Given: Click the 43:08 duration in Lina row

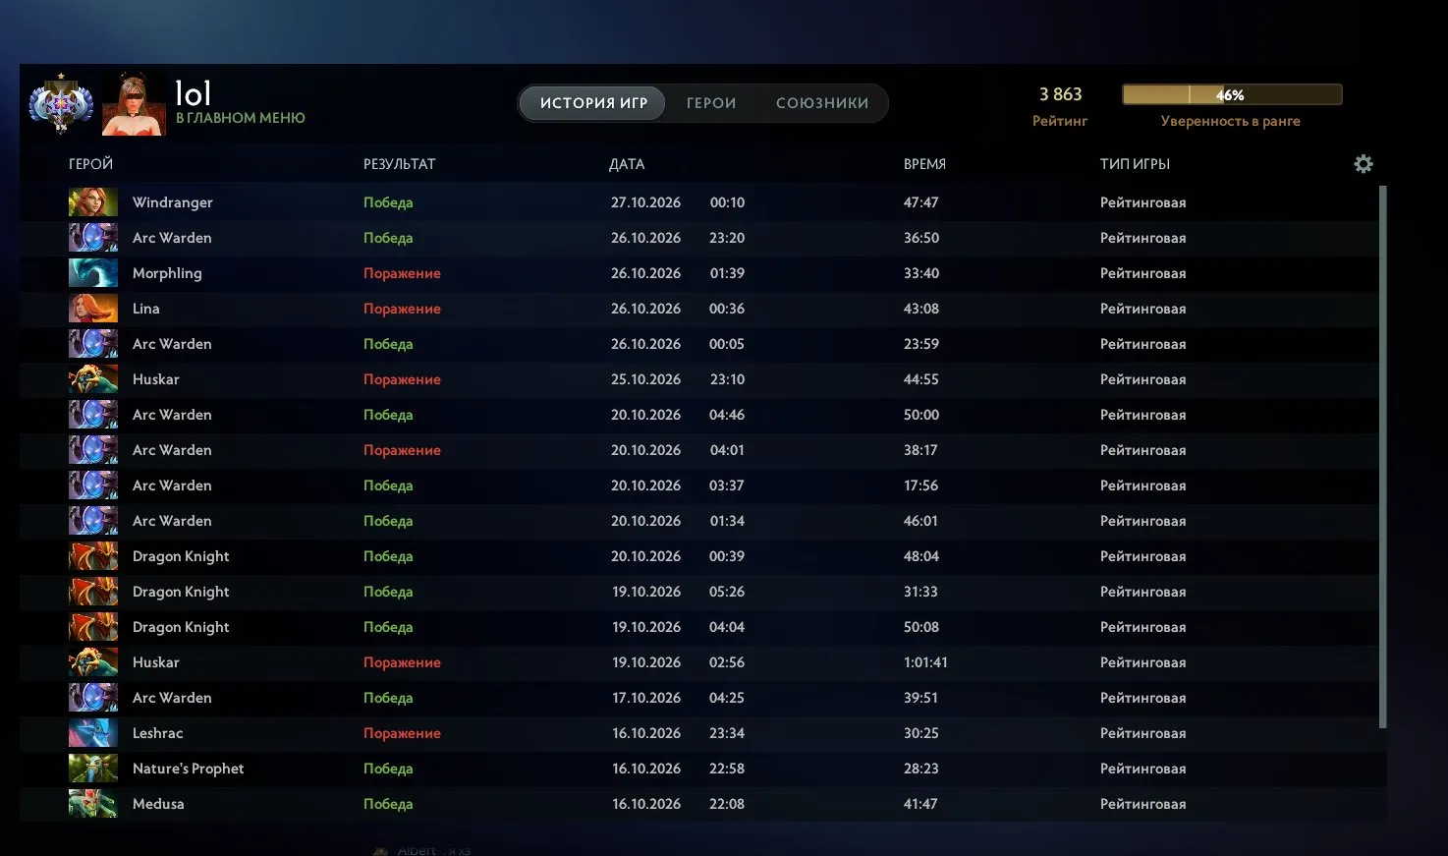Looking at the screenshot, I should click(x=921, y=309).
